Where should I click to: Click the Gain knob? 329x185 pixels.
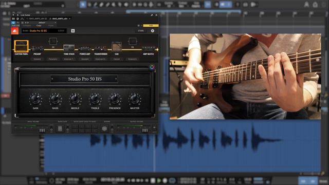tap(35, 99)
